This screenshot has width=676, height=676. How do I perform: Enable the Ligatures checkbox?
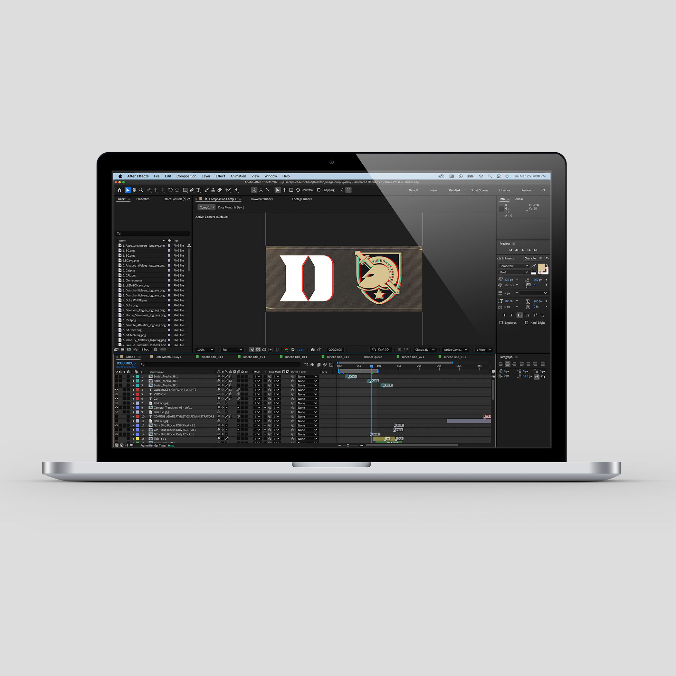(x=501, y=323)
